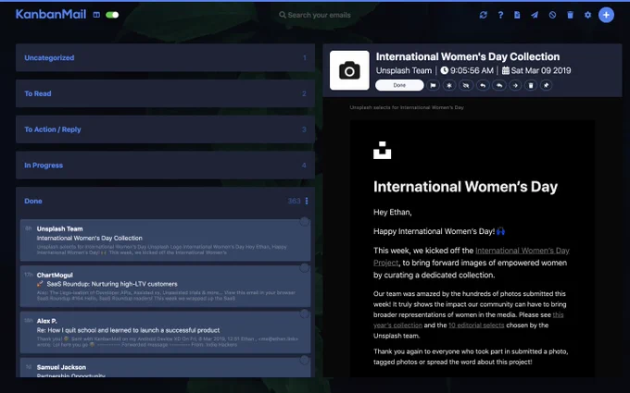Reply all using the double-arrow icon

point(499,85)
